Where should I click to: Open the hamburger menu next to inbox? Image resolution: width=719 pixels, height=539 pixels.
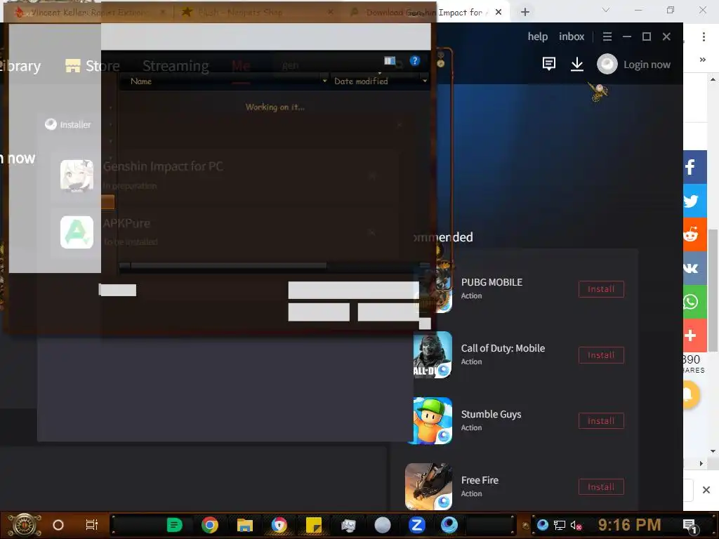[607, 36]
